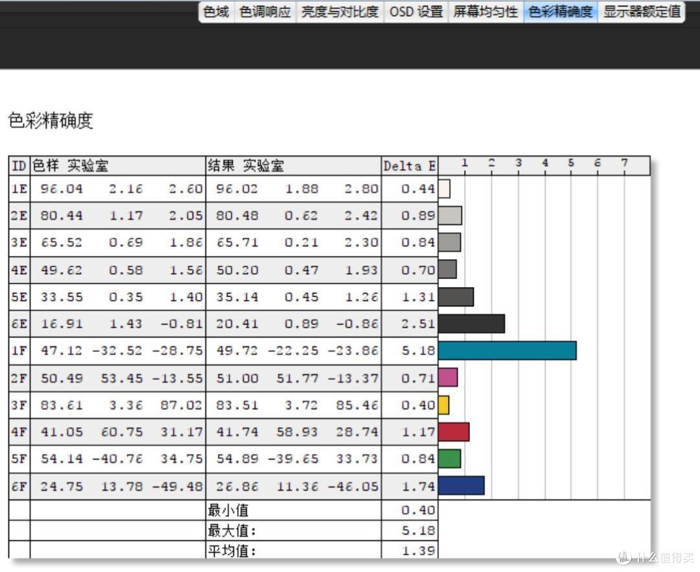
Task: Click the ID column header
Action: click(19, 166)
